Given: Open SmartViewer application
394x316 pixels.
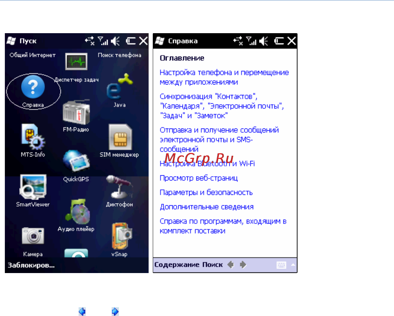Looking at the screenshot, I should click(x=33, y=187).
